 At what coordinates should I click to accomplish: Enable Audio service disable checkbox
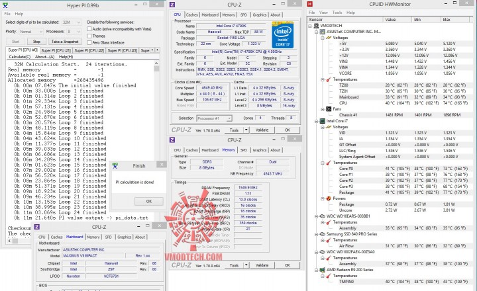coord(89,29)
